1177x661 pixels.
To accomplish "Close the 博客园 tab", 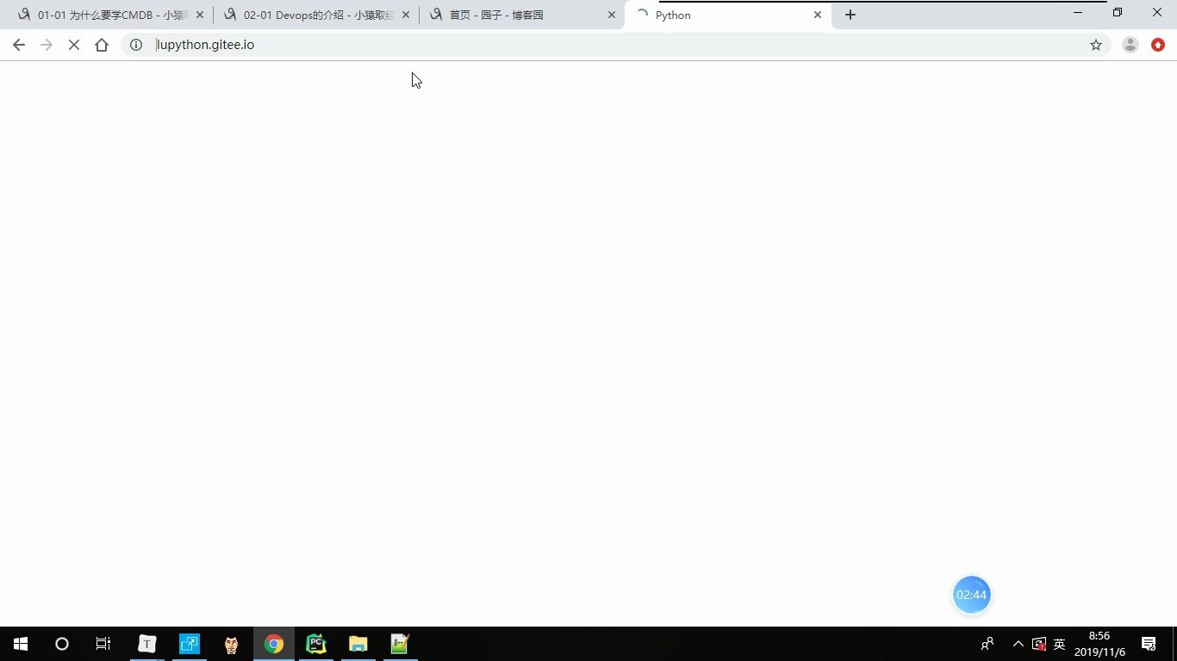I will (x=612, y=15).
